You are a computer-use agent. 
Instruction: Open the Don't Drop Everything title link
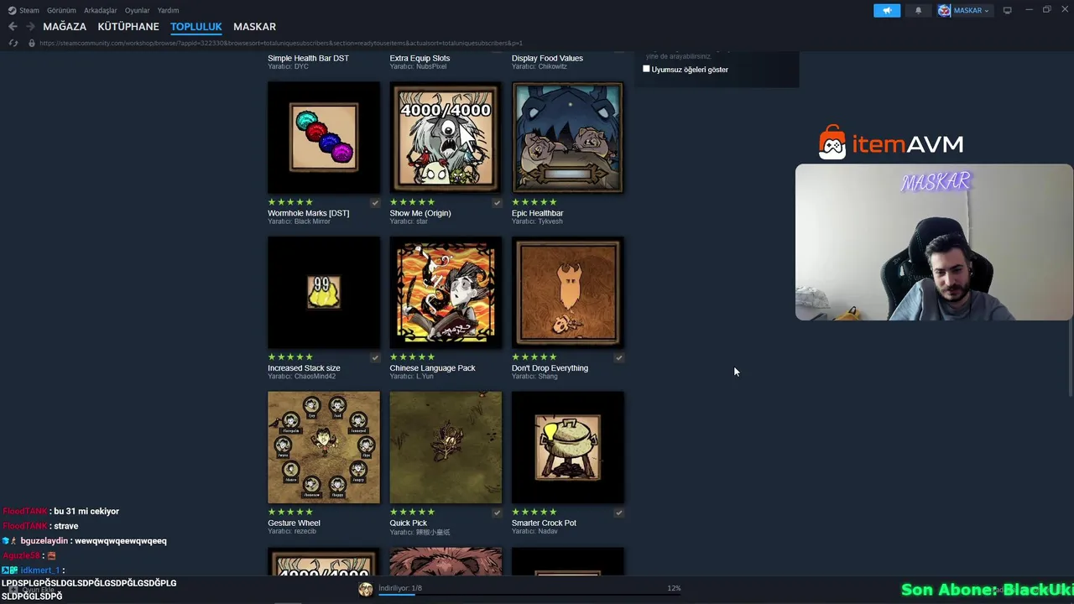tap(550, 368)
